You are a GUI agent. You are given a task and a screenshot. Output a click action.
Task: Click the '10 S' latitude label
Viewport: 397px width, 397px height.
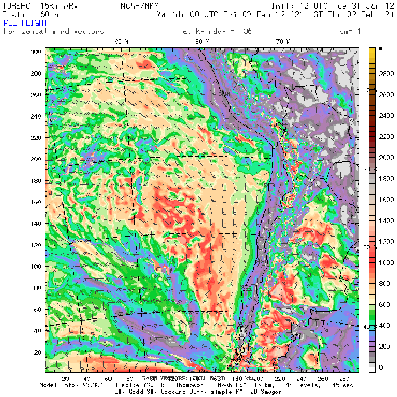(x=370, y=90)
